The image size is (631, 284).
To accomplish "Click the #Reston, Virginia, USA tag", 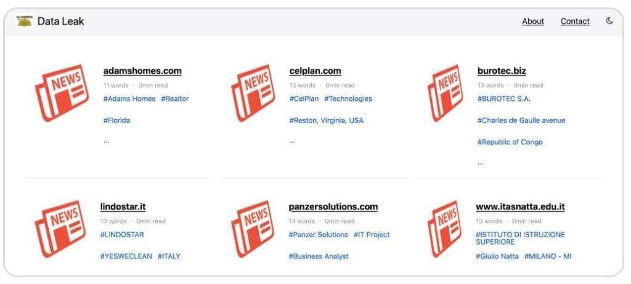I will tap(326, 120).
